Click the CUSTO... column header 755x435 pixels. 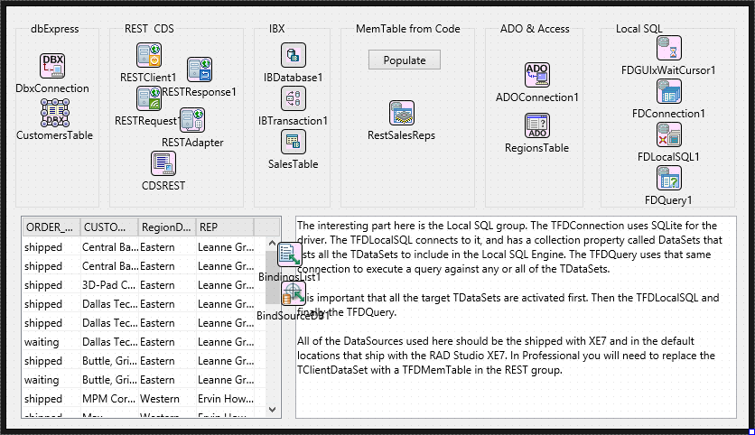pos(109,227)
